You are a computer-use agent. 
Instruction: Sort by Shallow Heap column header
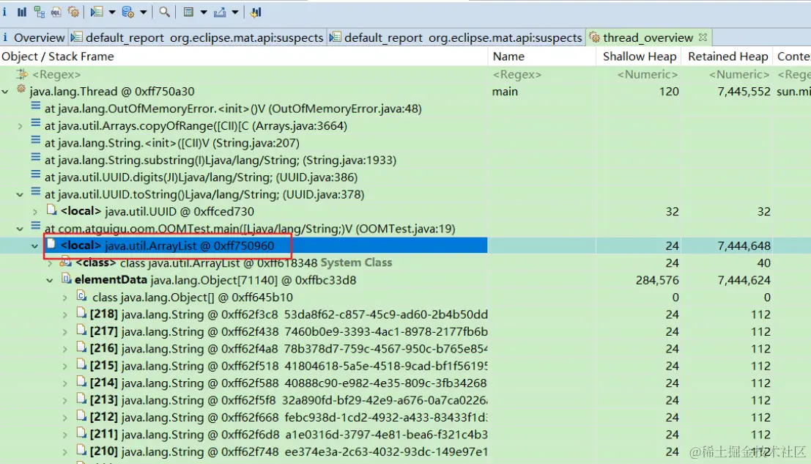pyautogui.click(x=640, y=56)
